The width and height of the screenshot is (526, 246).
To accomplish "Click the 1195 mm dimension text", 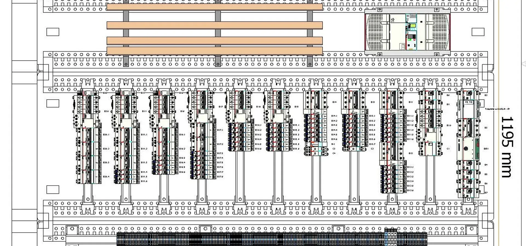I will click(x=507, y=147).
